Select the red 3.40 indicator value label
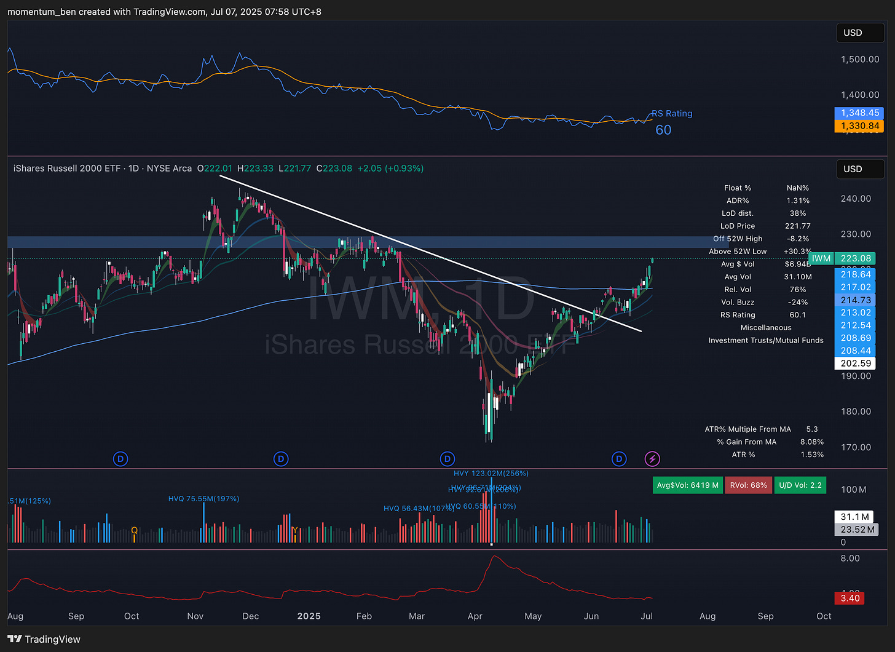895x652 pixels. pos(850,598)
